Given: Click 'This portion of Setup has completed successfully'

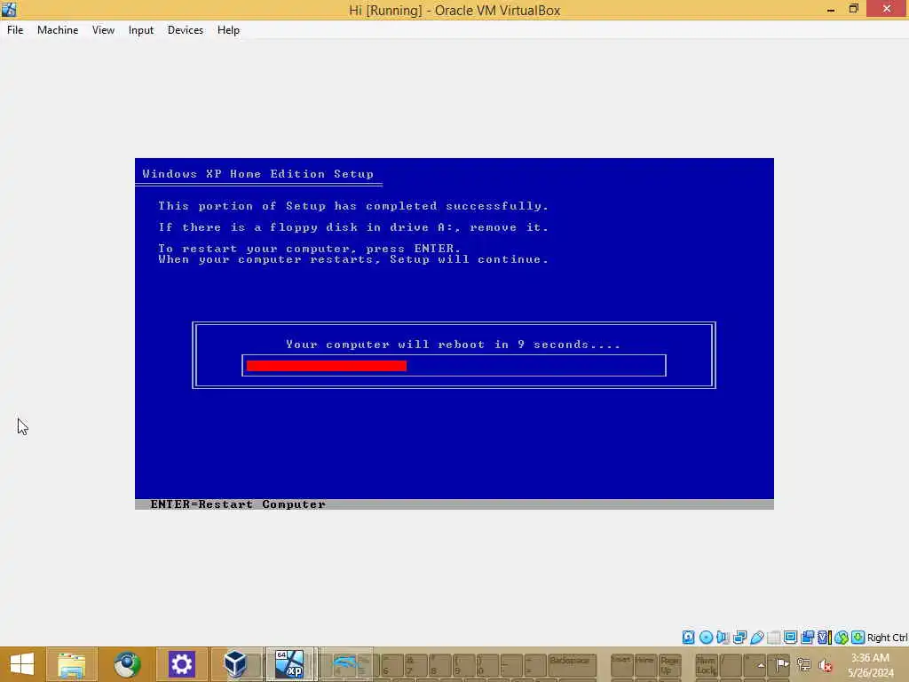Looking at the screenshot, I should 353,206.
